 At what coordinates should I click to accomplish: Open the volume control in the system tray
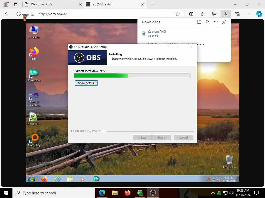[231, 193]
